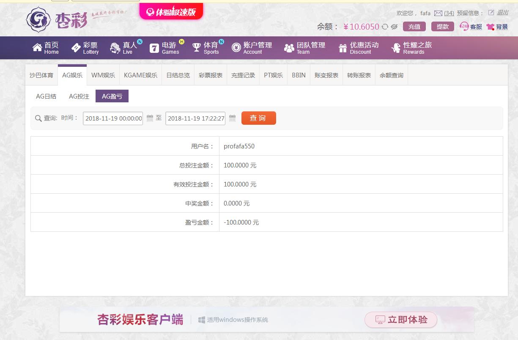The width and height of the screenshot is (518, 340).
Task: Open the mail envelope icon
Action: [438, 13]
